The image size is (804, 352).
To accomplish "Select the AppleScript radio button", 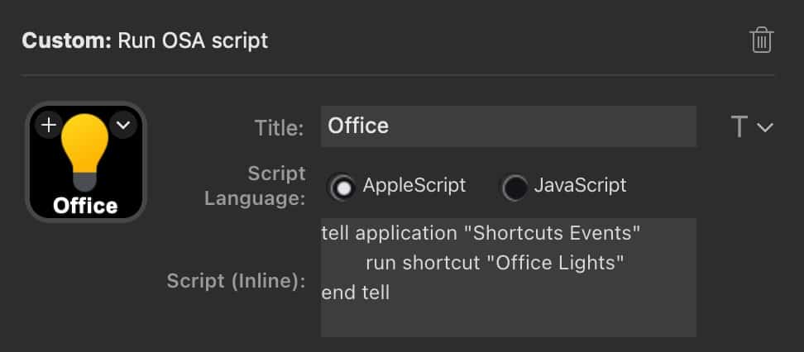I will 343,188.
